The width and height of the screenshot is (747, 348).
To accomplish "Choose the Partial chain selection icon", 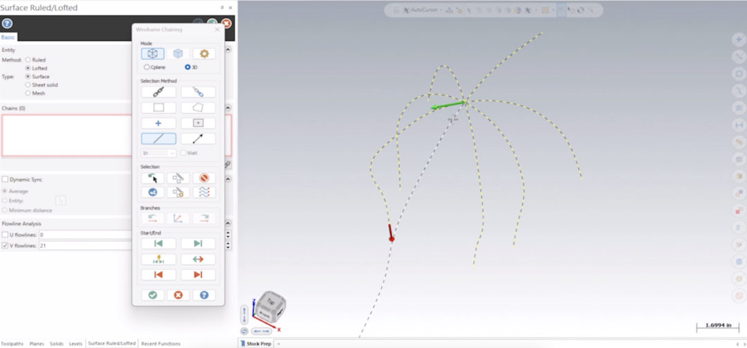I will point(198,92).
